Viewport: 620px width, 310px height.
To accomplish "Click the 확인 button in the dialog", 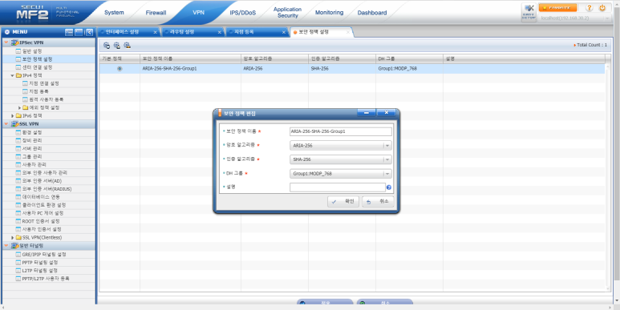I will 343,201.
